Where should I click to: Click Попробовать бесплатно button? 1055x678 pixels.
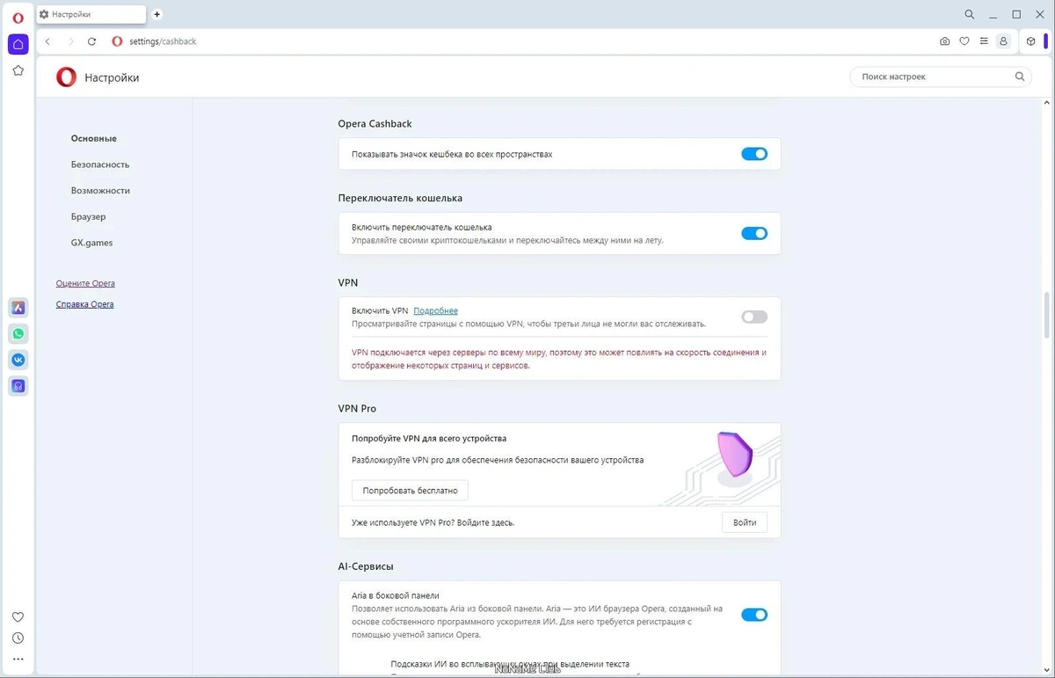tap(411, 490)
